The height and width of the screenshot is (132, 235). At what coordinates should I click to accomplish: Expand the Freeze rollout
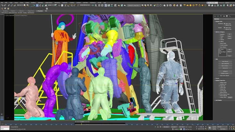pyautogui.click(x=217, y=78)
